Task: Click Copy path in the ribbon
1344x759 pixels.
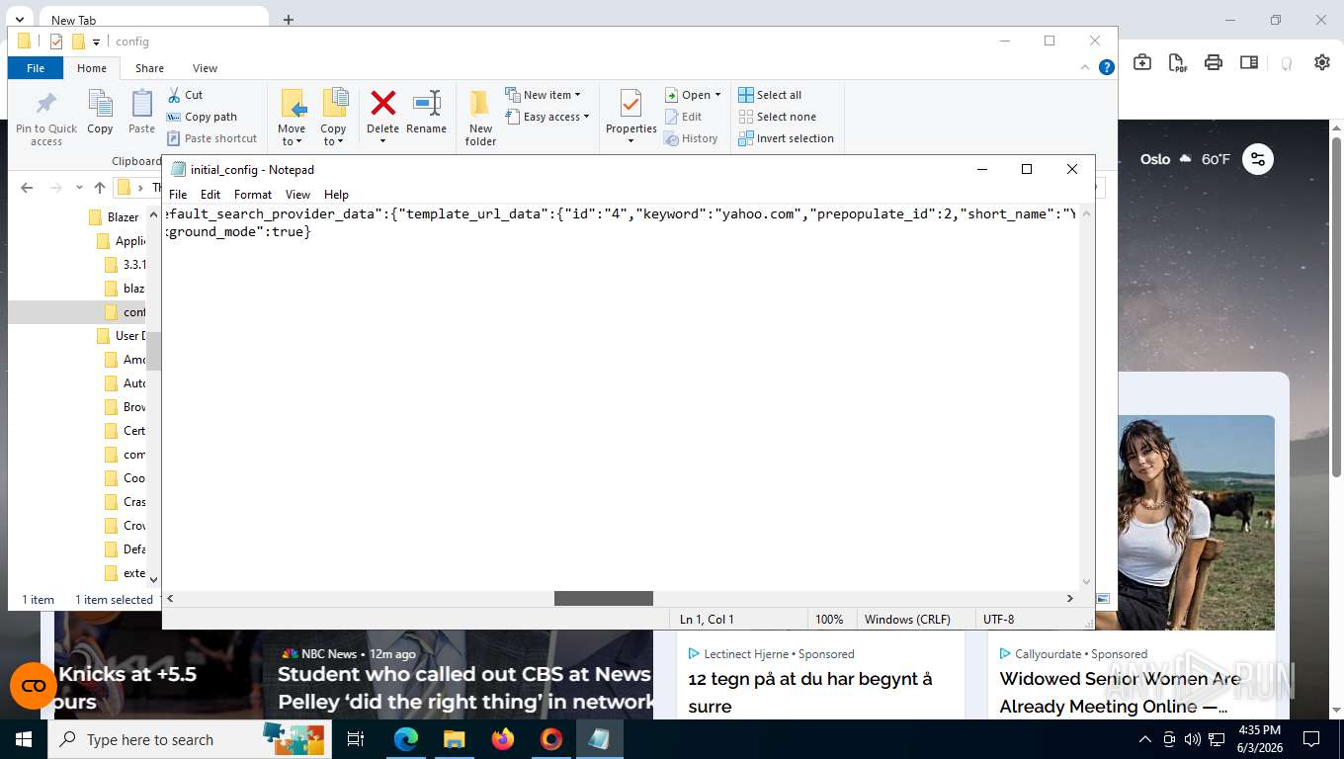Action: (x=202, y=117)
